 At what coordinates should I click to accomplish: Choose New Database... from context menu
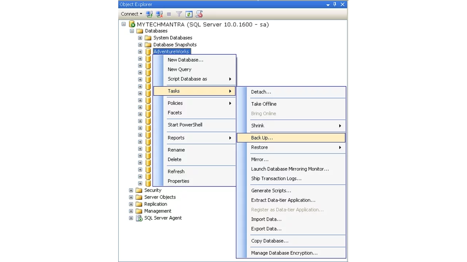(194, 60)
